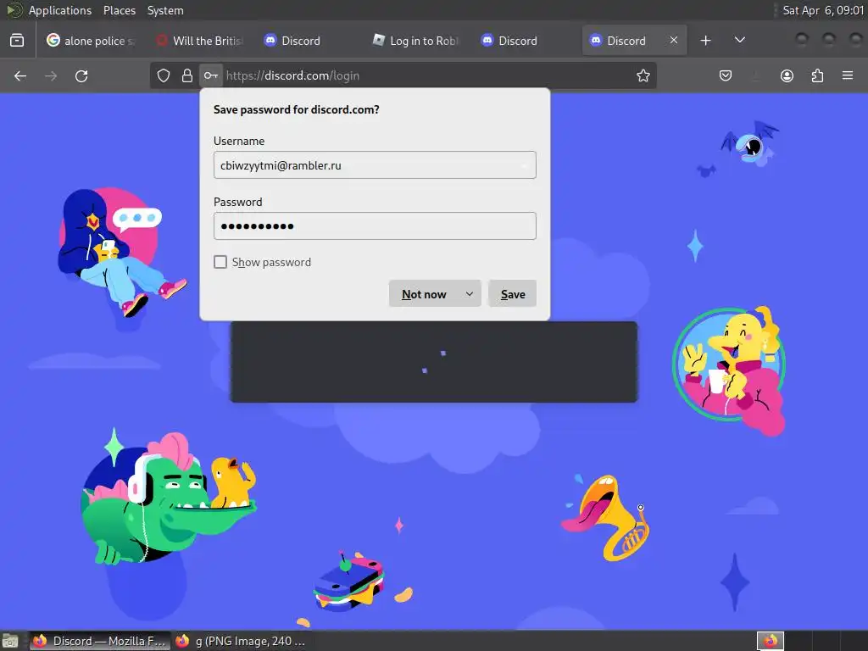Viewport: 868px width, 651px height.
Task: Click the Firefox workspace switcher icon
Action: tap(770, 641)
